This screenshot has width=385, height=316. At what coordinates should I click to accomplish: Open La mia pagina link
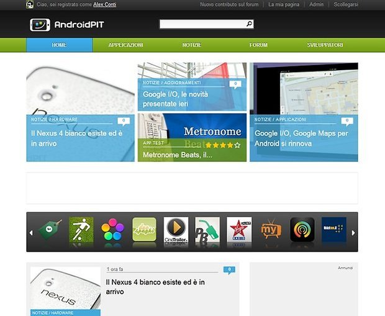coord(284,4)
